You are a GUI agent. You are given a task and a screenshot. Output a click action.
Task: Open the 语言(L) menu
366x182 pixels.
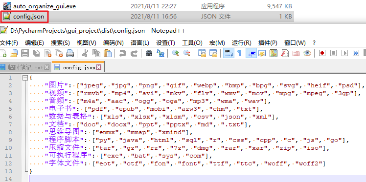[140, 43]
